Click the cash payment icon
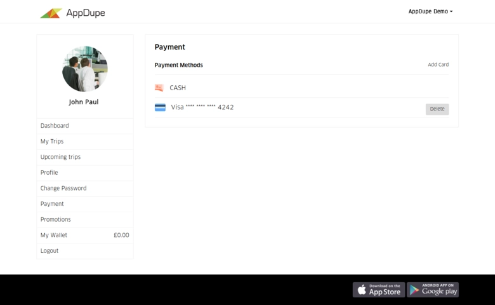495x305 pixels. click(x=159, y=88)
